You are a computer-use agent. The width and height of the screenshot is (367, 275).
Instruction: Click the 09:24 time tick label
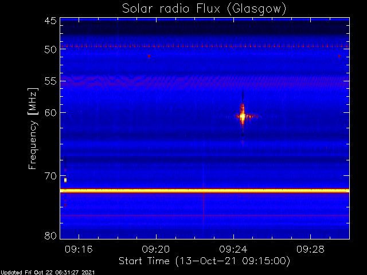coord(233,249)
